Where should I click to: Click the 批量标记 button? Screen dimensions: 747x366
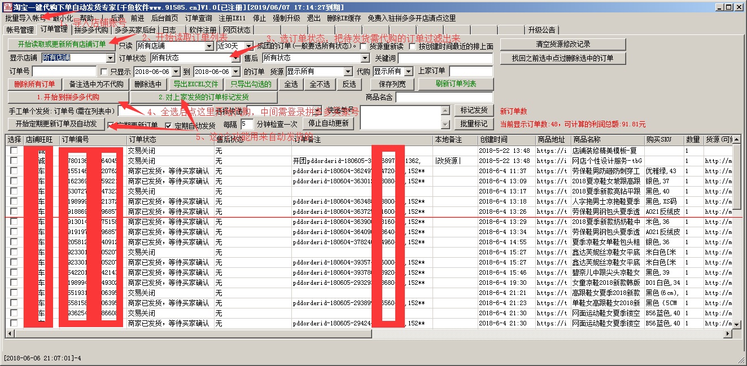click(x=474, y=124)
